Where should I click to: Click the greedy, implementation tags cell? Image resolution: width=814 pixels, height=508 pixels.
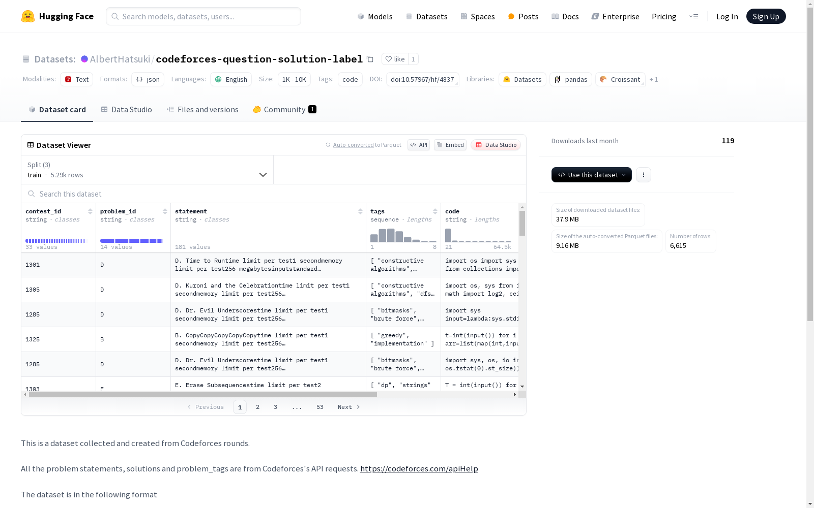pyautogui.click(x=403, y=339)
